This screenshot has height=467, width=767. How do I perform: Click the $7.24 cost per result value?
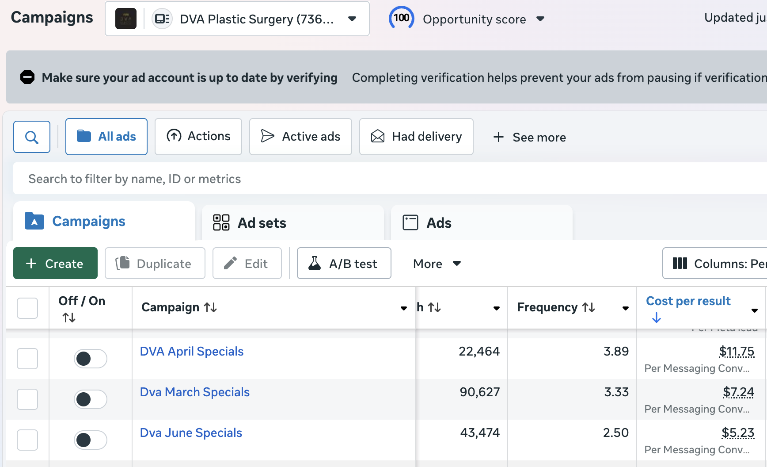pyautogui.click(x=738, y=392)
